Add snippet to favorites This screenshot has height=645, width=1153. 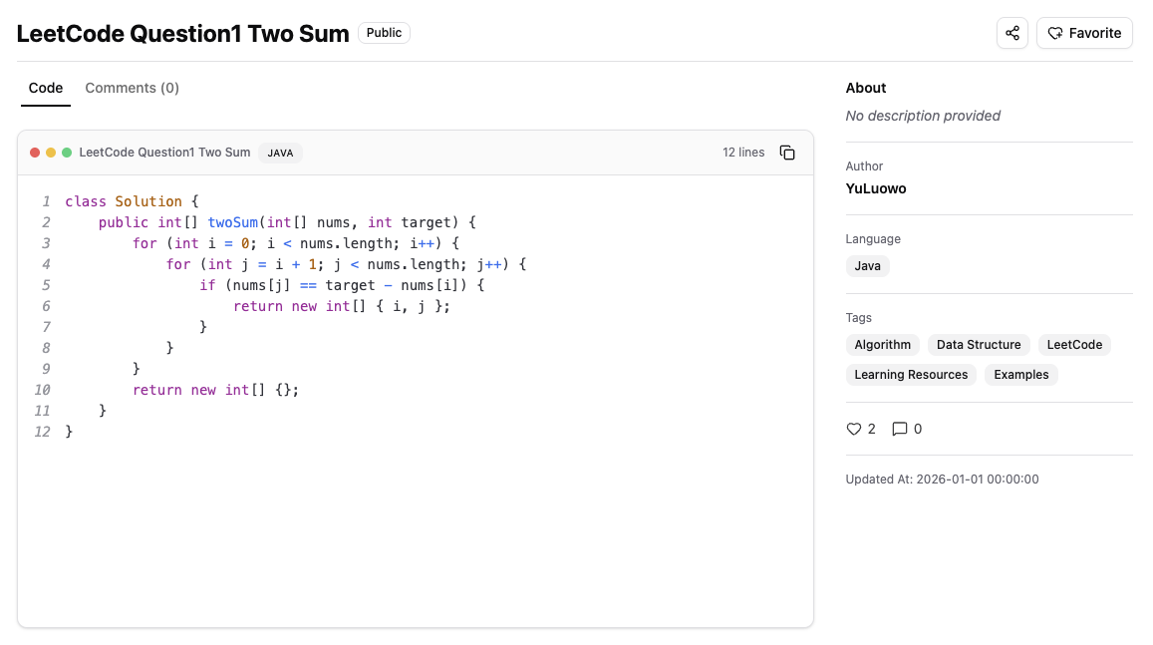(1084, 33)
